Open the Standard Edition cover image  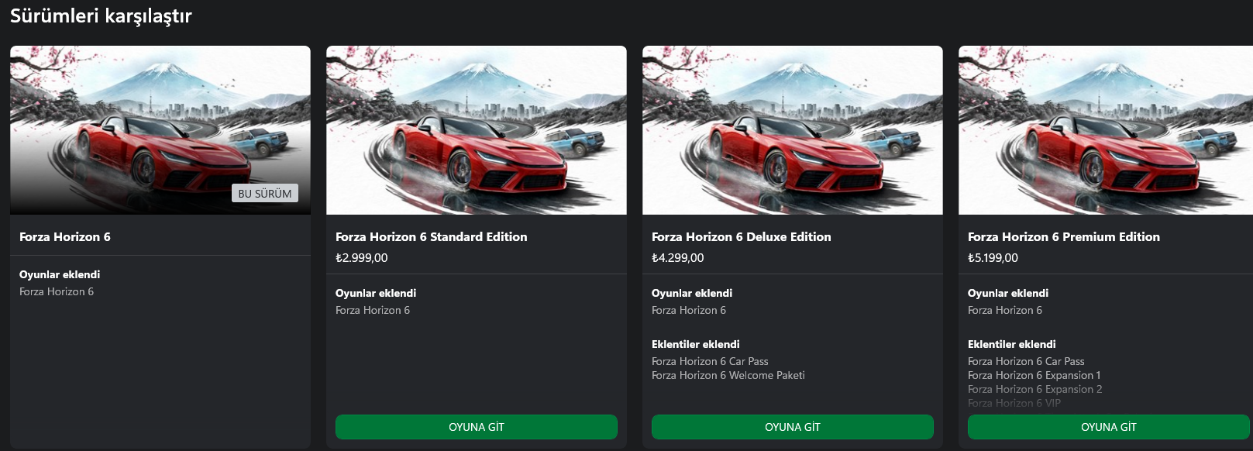point(476,129)
